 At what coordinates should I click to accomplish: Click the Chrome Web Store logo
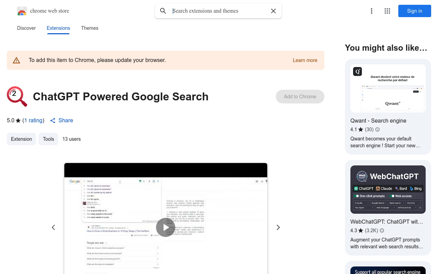22,11
